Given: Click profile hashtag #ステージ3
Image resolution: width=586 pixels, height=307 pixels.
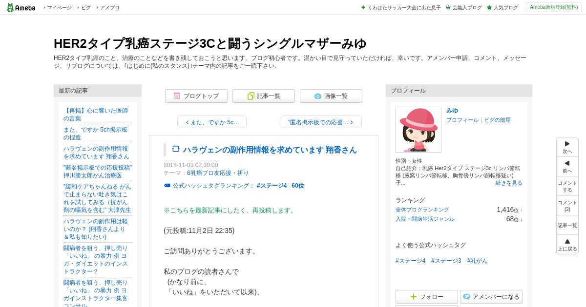Looking at the screenshot, I should click(x=446, y=261).
